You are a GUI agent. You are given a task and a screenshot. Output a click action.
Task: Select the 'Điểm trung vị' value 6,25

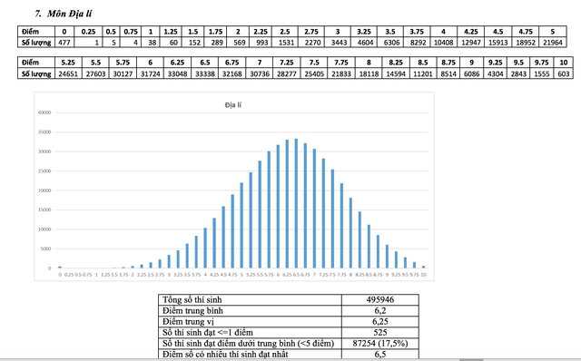click(380, 321)
